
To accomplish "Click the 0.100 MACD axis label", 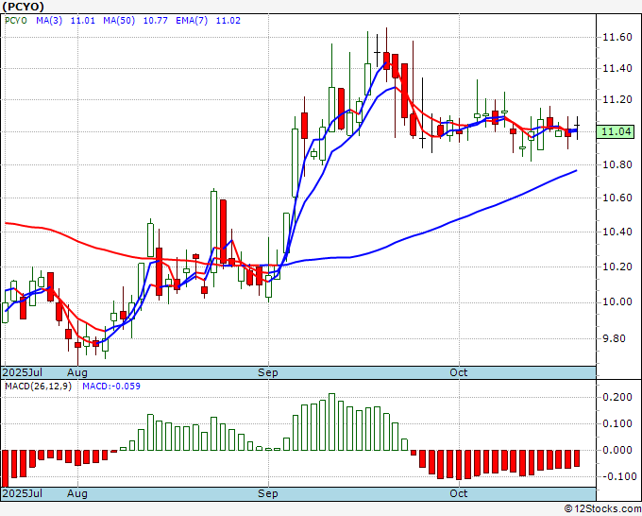I will point(617,423).
